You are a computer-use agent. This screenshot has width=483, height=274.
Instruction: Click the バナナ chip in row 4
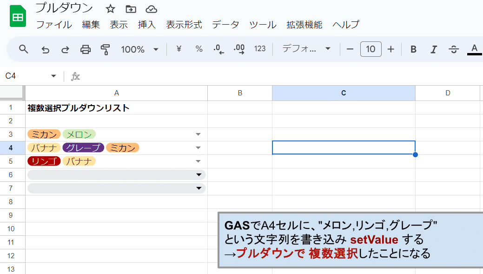tap(44, 148)
